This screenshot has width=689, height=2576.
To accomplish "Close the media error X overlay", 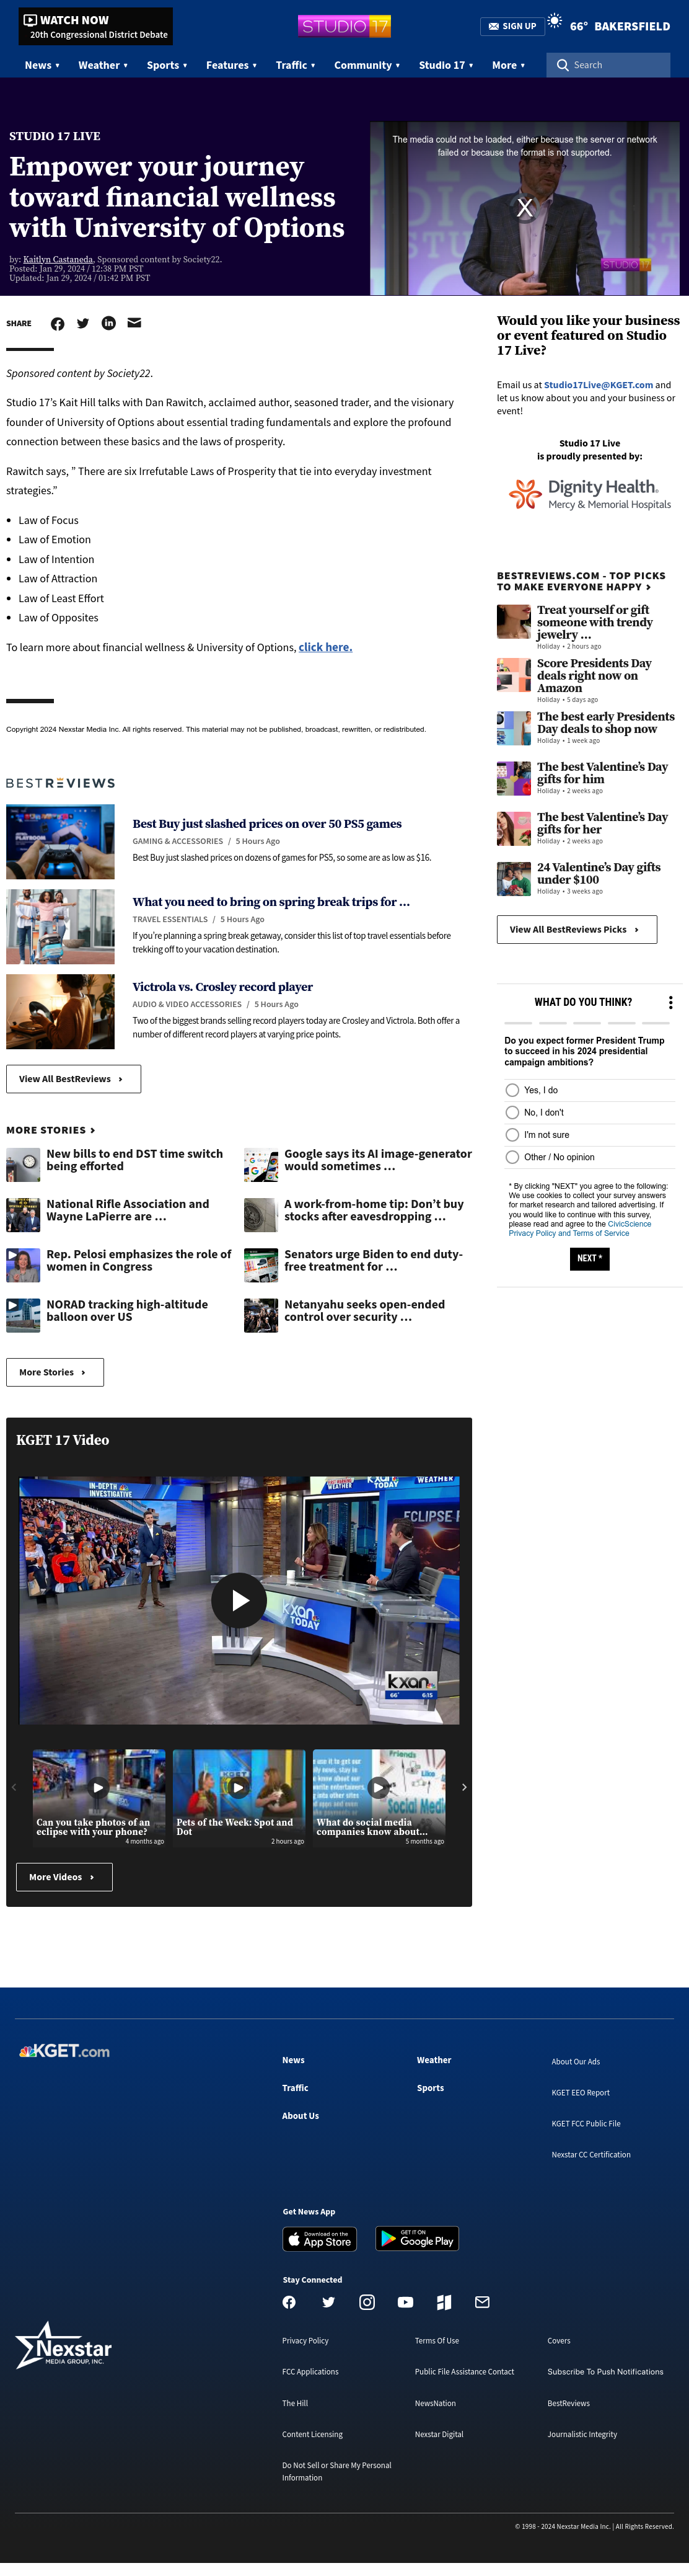I will pos(524,208).
